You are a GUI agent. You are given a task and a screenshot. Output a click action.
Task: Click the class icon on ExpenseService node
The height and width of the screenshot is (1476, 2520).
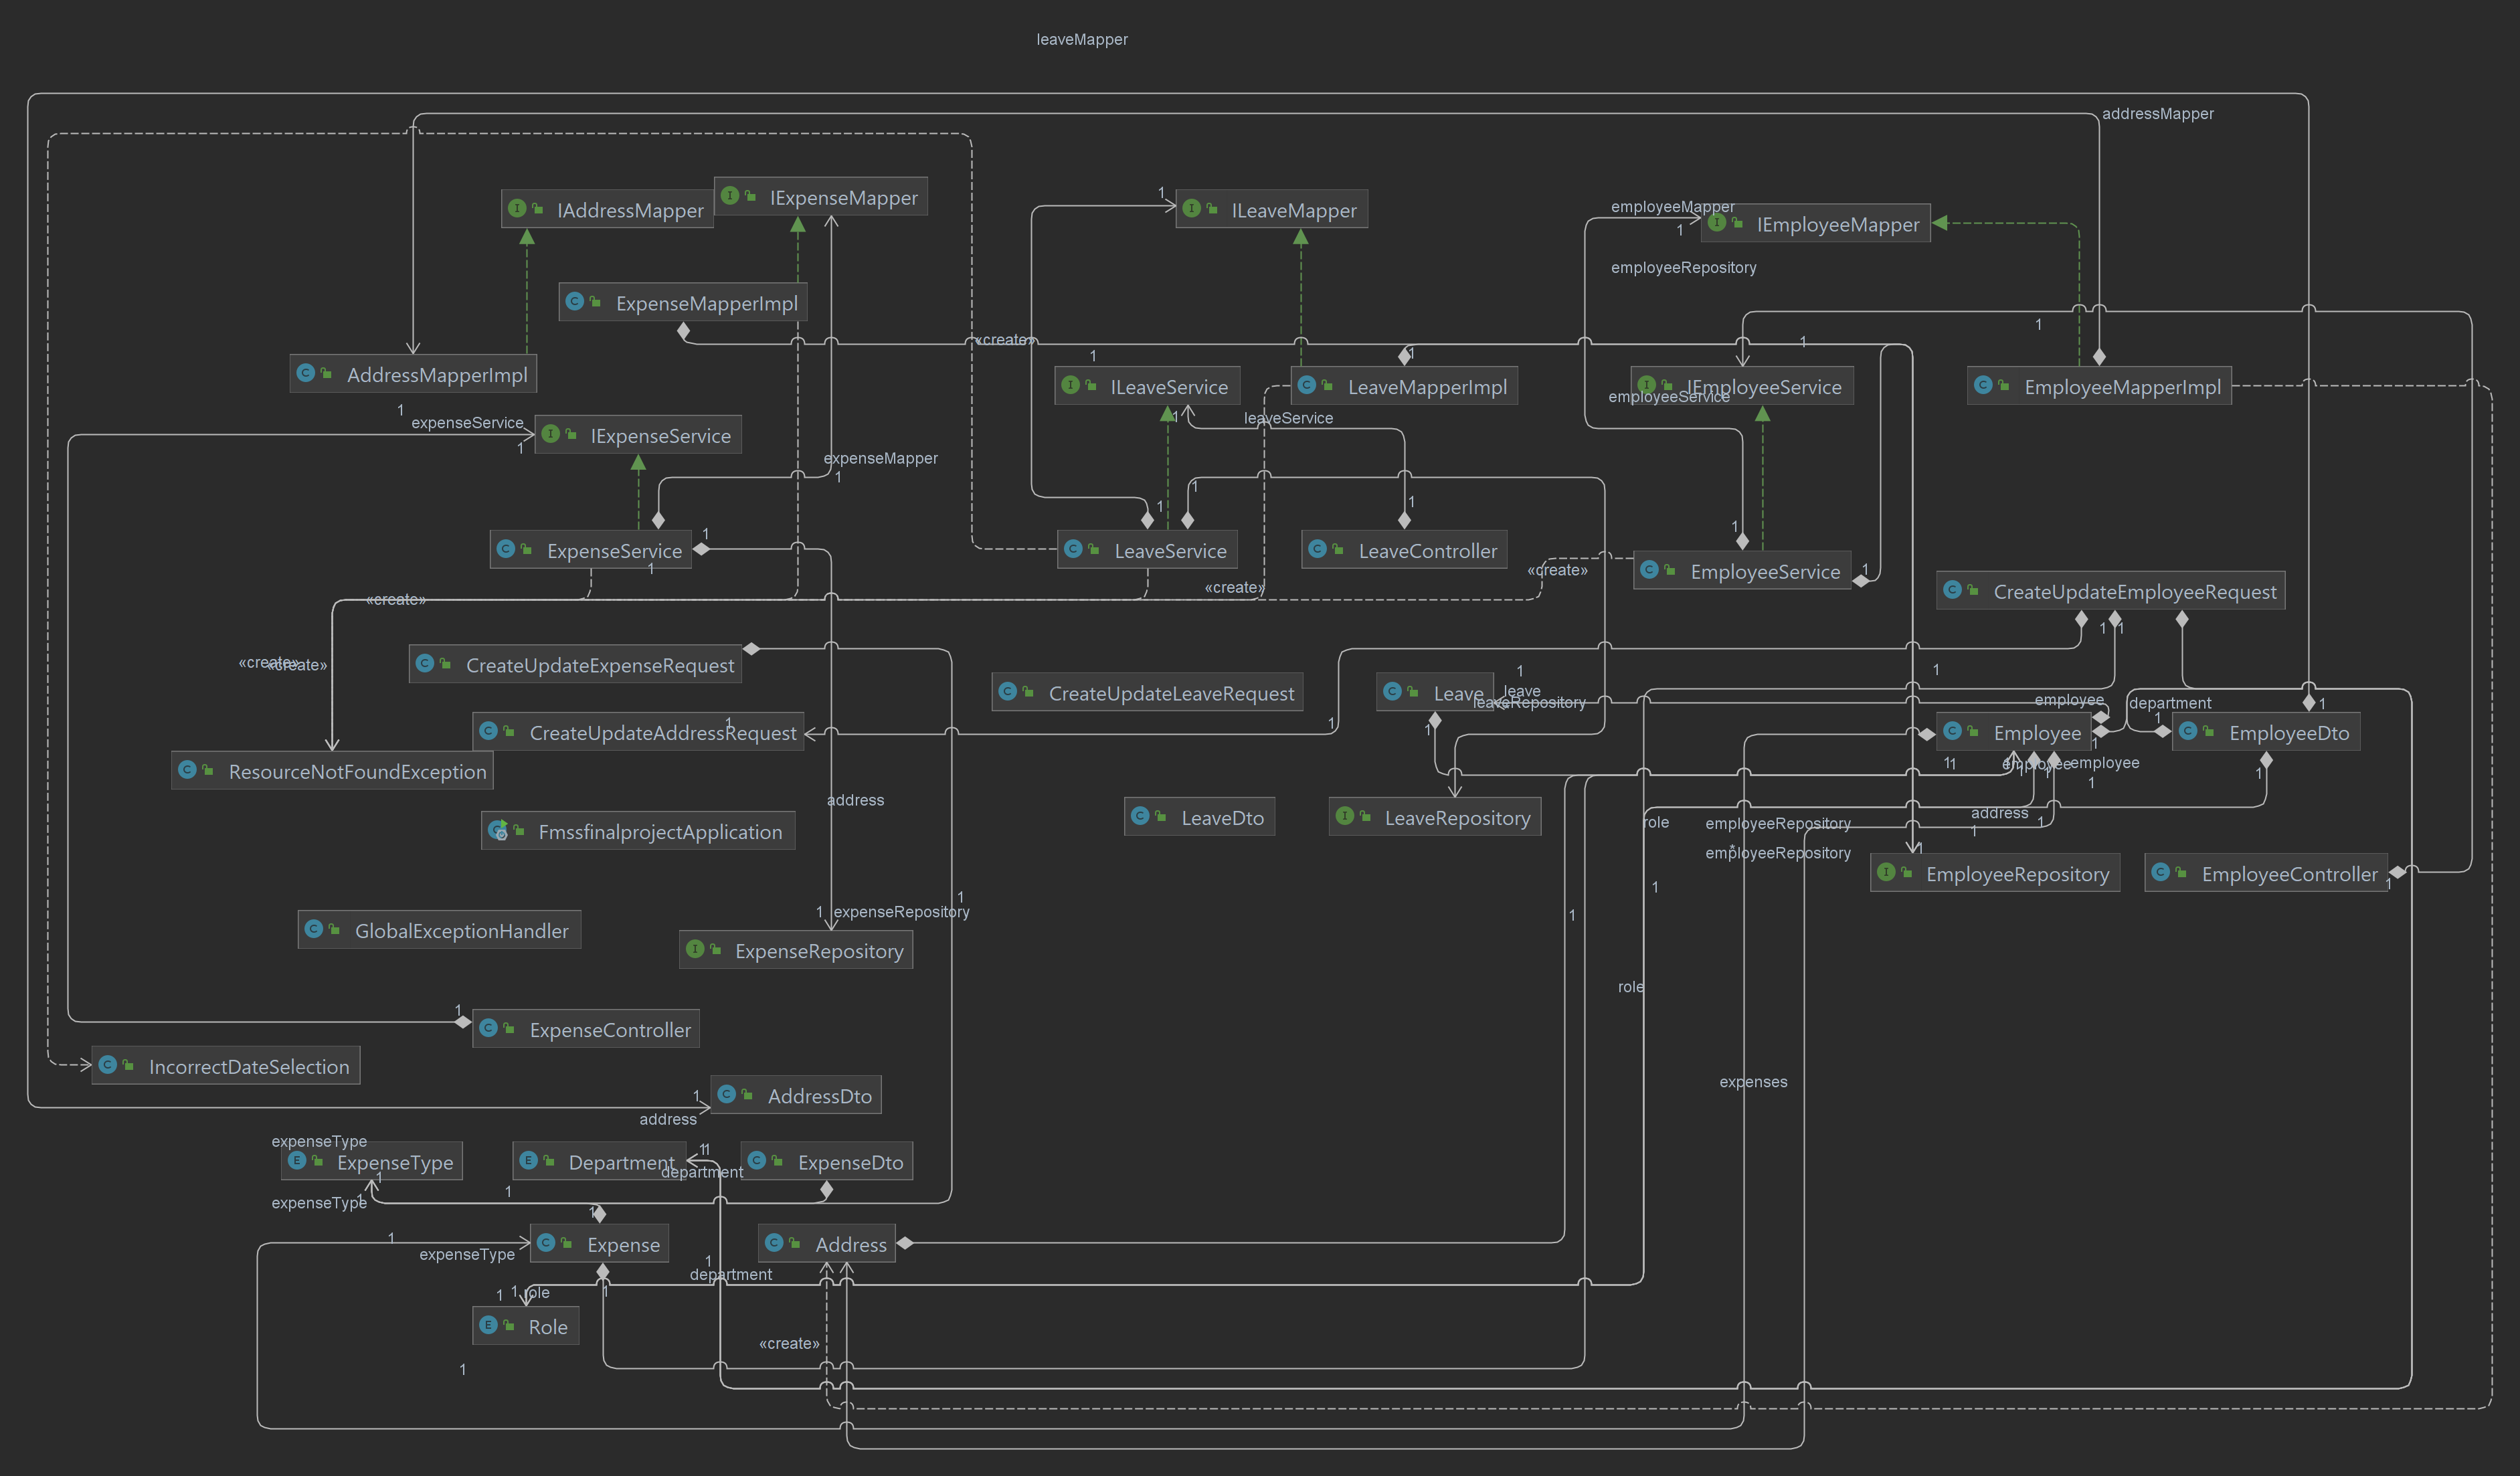pos(505,549)
